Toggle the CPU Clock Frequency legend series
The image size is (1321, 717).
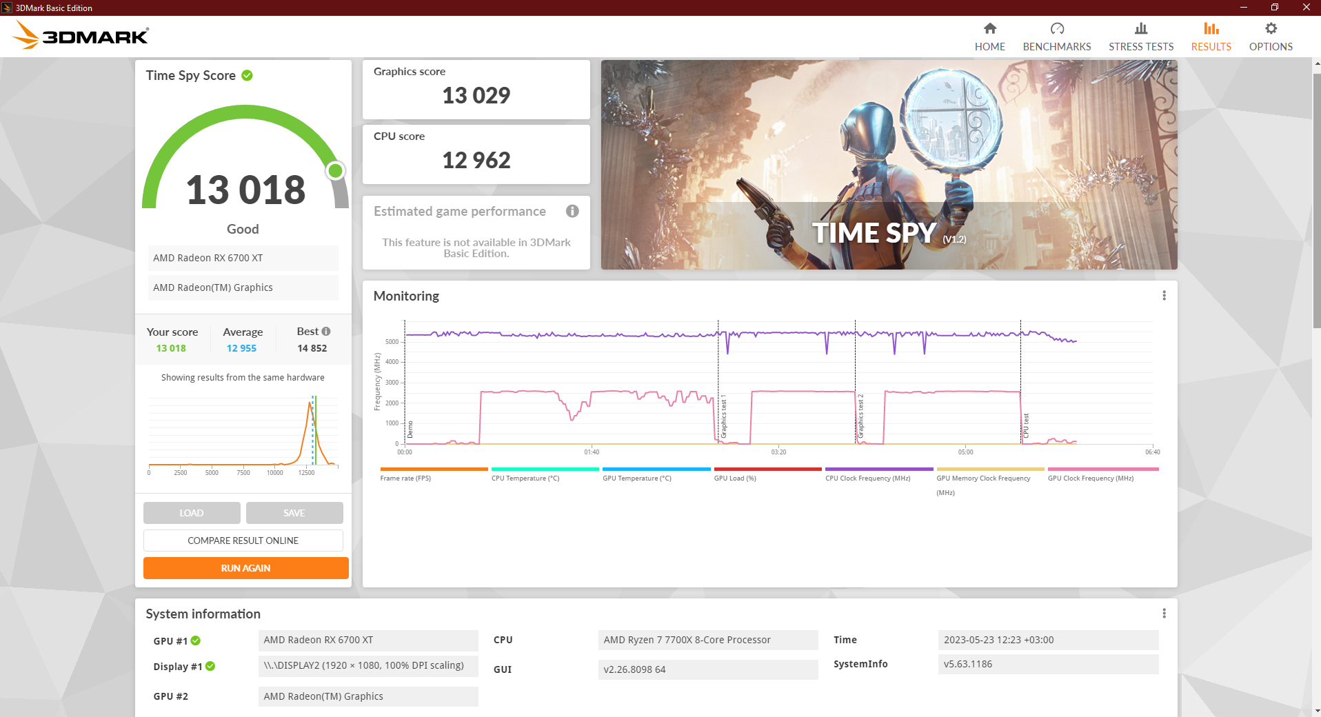tap(879, 475)
